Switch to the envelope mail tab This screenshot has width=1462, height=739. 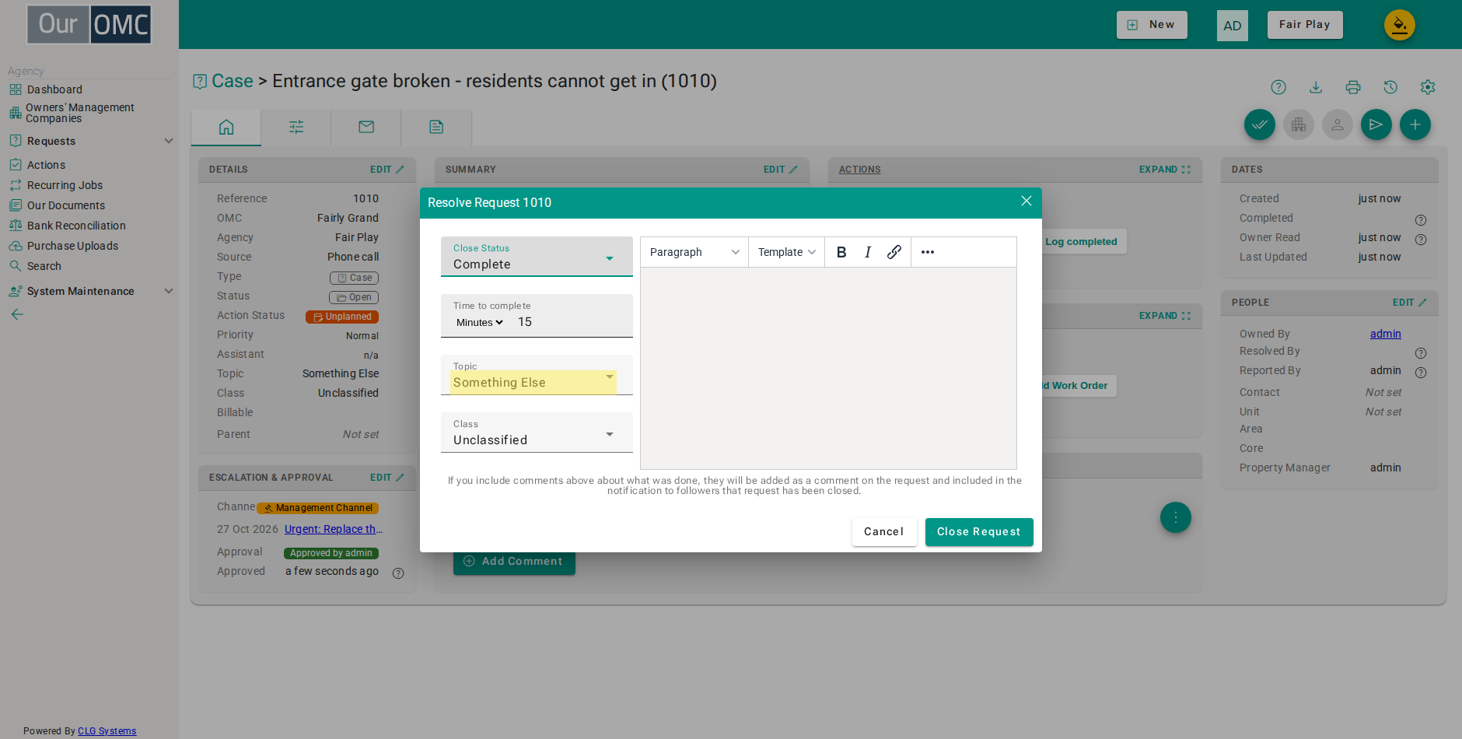[366, 127]
